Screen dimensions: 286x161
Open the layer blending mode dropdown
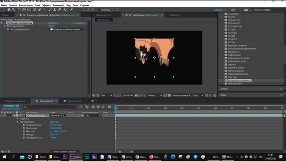tap(56, 115)
